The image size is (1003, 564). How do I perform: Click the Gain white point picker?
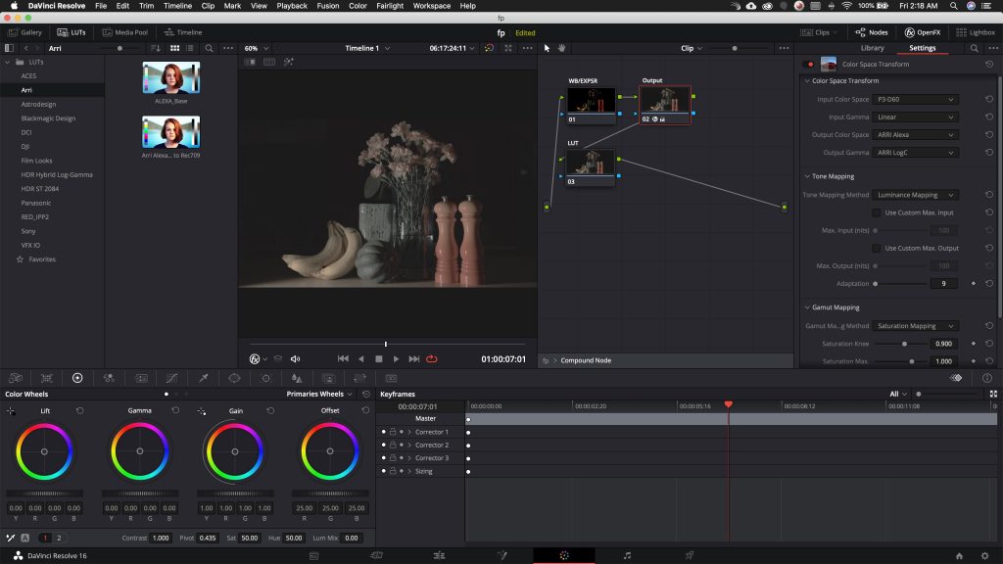pyautogui.click(x=202, y=411)
